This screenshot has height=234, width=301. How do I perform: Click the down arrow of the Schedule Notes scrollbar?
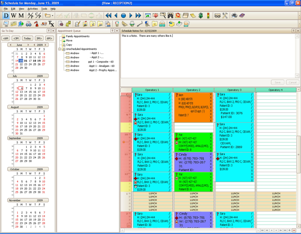coord(297,76)
